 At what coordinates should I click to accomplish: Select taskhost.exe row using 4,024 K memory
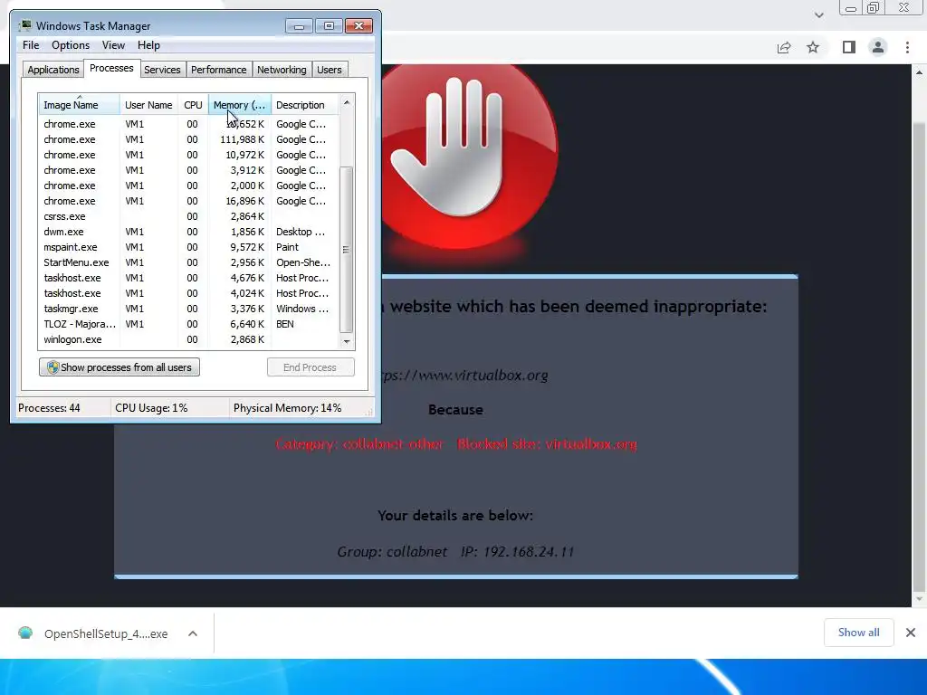coord(188,293)
